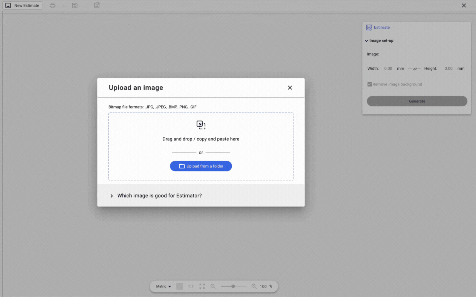
Task: Click the fit to screen icon
Action: [x=202, y=286]
